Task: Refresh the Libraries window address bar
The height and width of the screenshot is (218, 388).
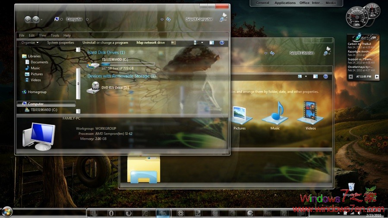Action: click(x=272, y=53)
